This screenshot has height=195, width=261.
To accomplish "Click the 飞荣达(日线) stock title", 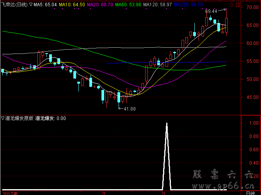I will pos(14,5).
